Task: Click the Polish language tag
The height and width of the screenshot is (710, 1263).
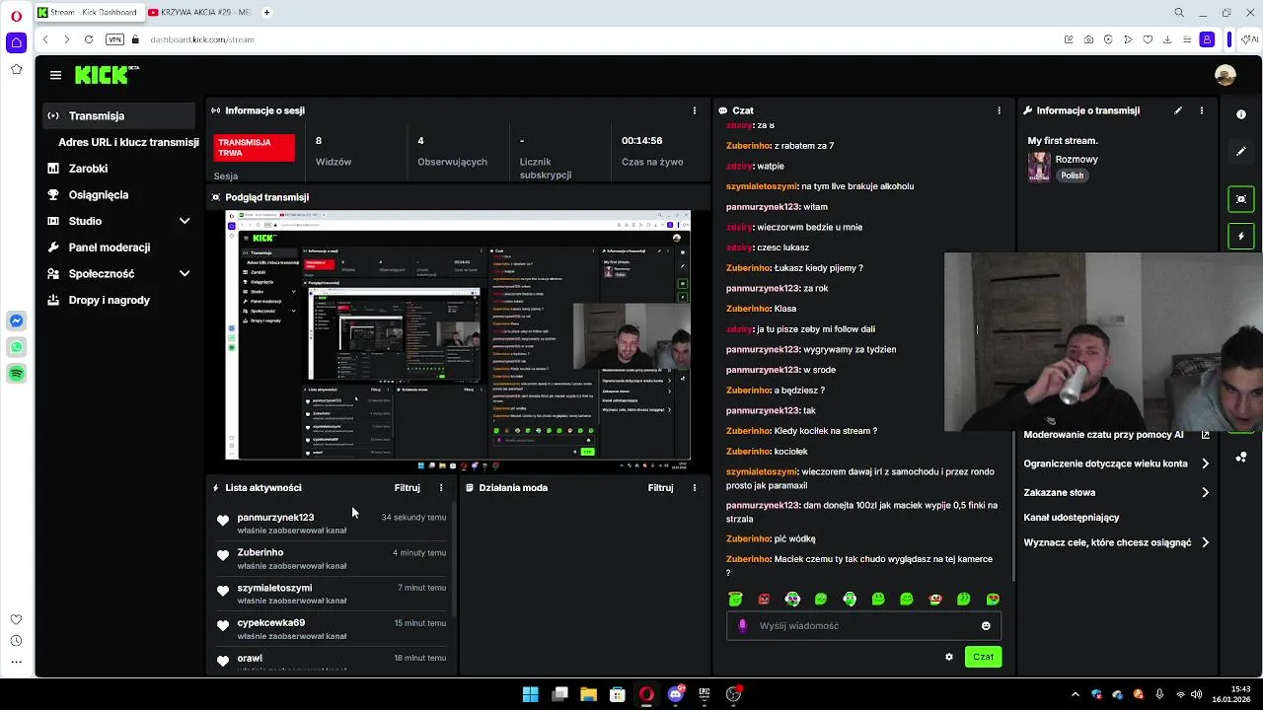Action: (x=1073, y=176)
